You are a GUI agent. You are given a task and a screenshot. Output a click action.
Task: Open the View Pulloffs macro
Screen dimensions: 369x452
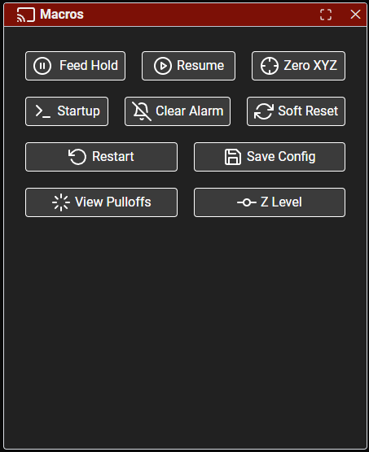pyautogui.click(x=101, y=202)
